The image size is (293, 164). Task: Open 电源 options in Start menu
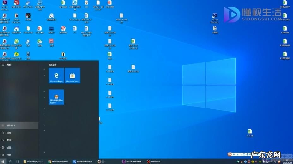coord(19,155)
